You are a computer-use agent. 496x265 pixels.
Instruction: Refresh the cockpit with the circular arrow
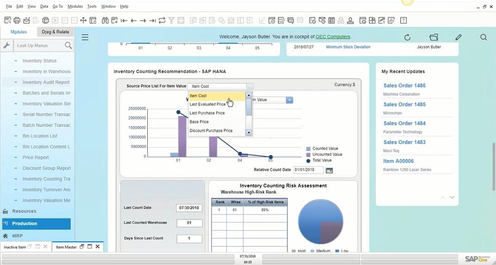click(x=408, y=37)
